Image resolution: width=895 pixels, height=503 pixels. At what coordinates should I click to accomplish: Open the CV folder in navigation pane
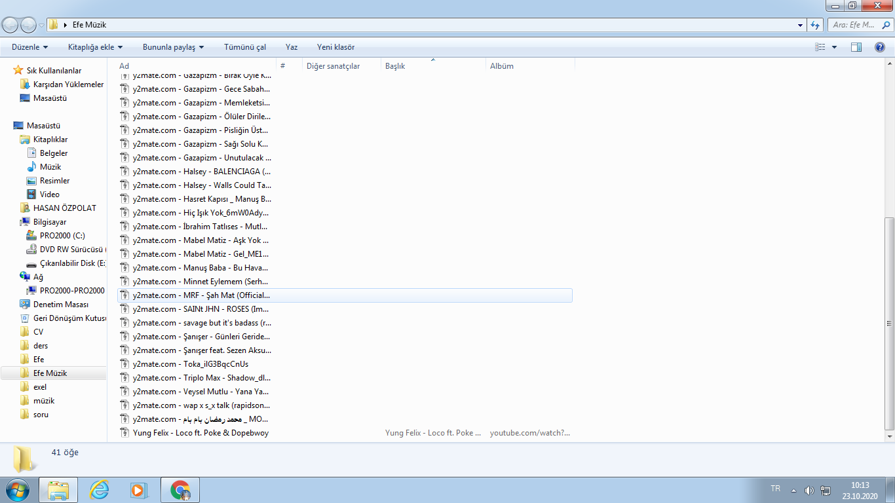tap(31, 332)
